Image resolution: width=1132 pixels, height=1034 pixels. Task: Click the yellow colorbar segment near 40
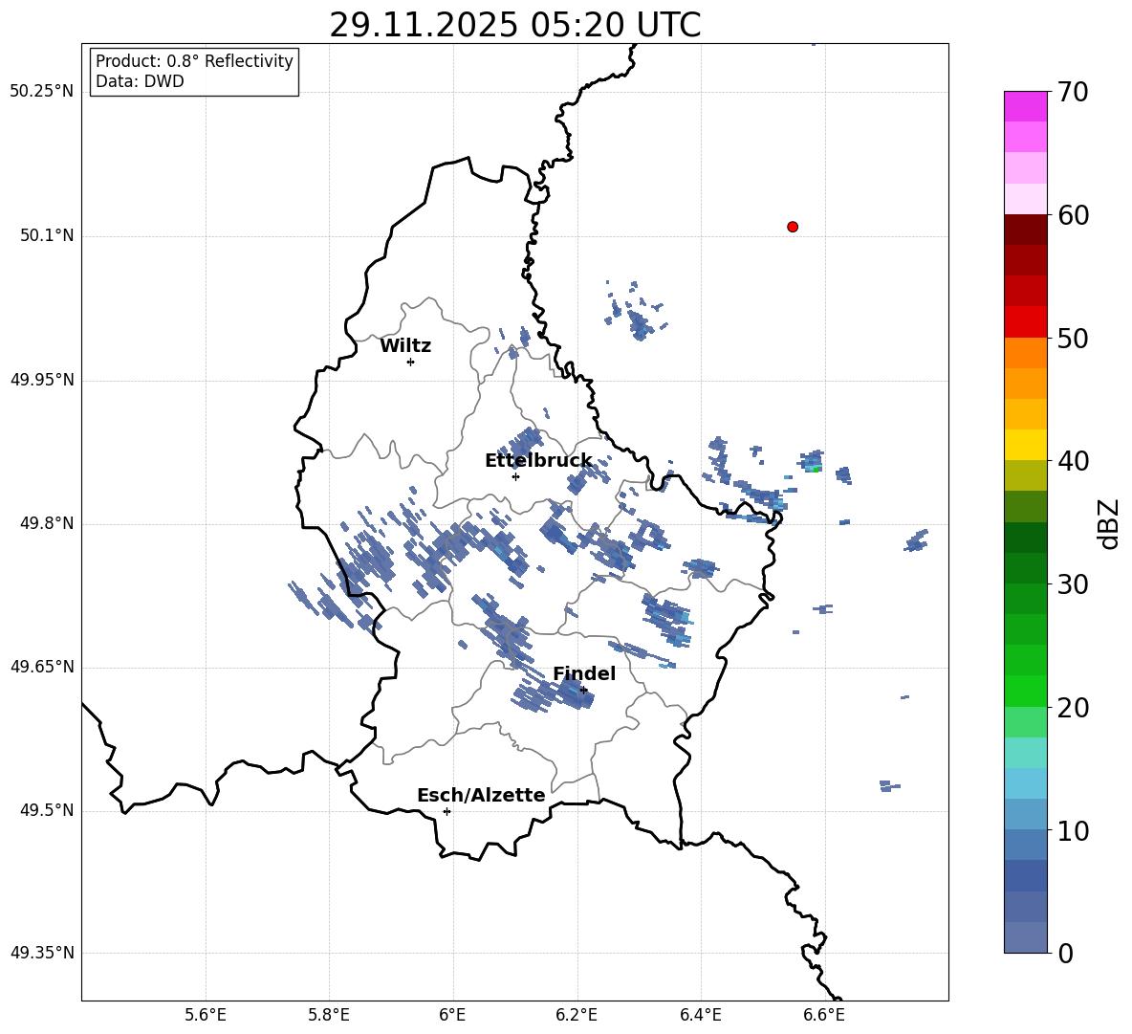coord(1025,445)
